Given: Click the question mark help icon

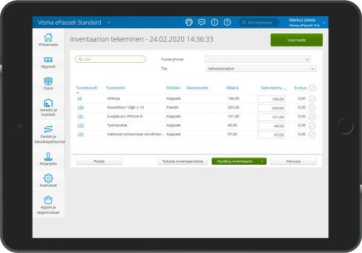Looking at the screenshot, I should pyautogui.click(x=227, y=22).
